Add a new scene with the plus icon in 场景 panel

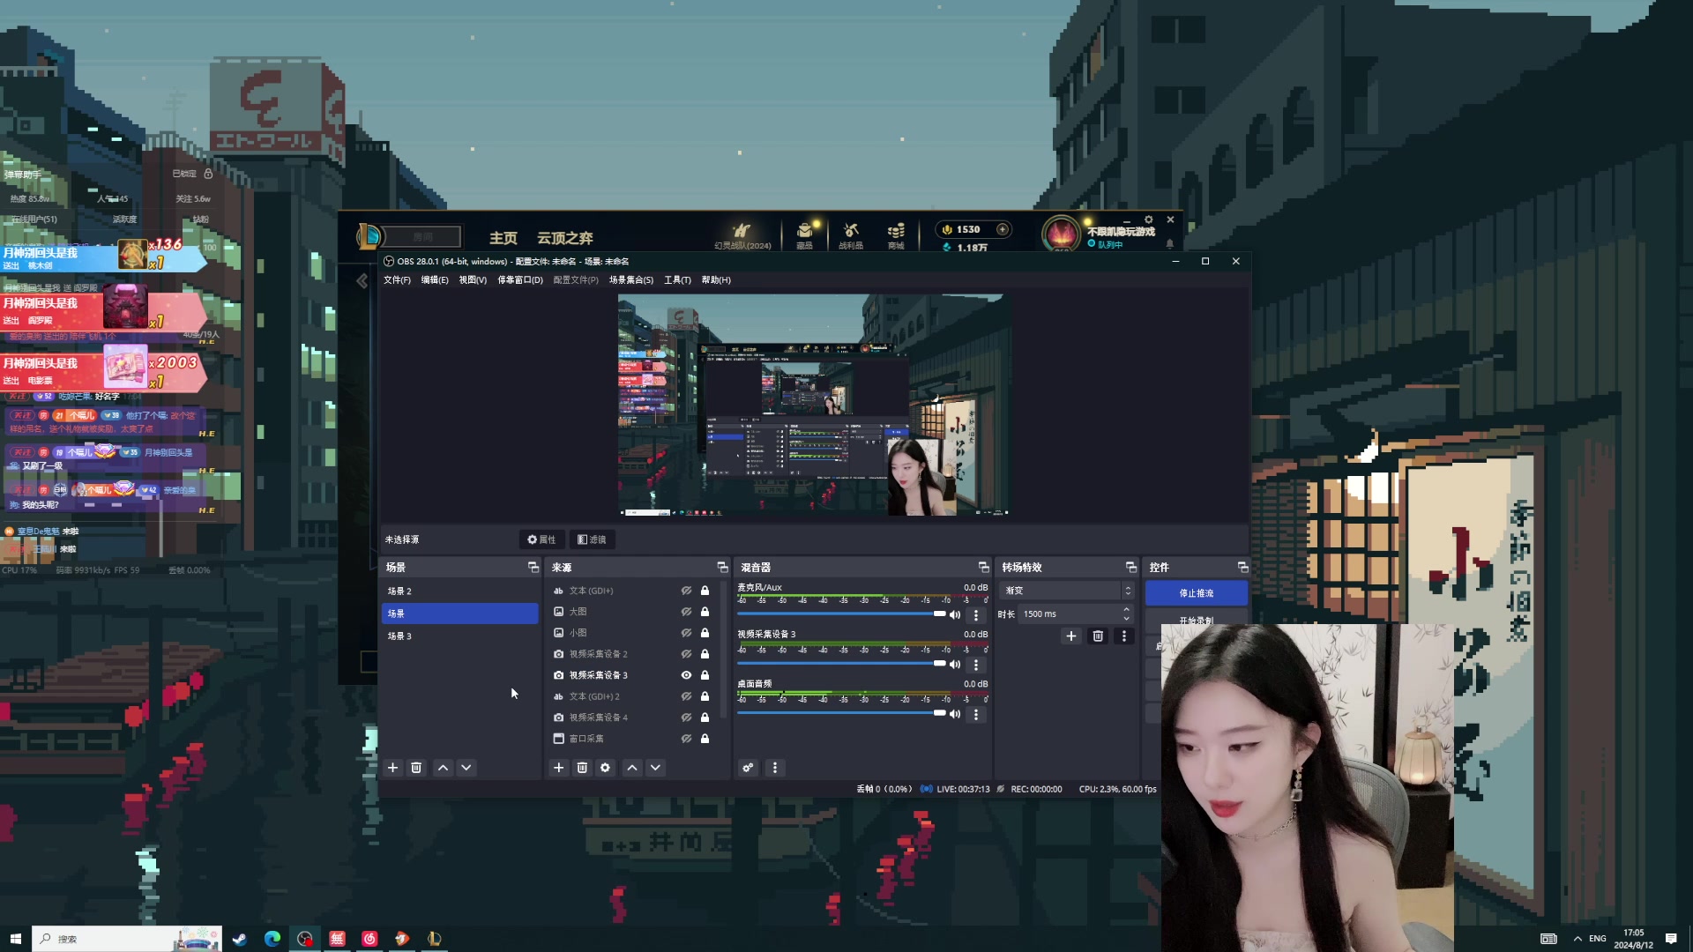point(393,768)
